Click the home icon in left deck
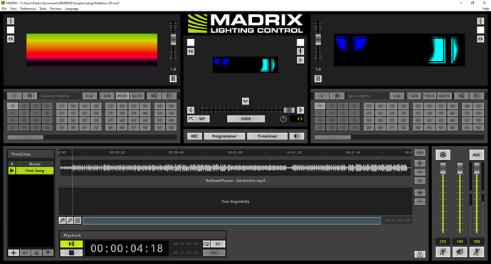 click(30, 96)
